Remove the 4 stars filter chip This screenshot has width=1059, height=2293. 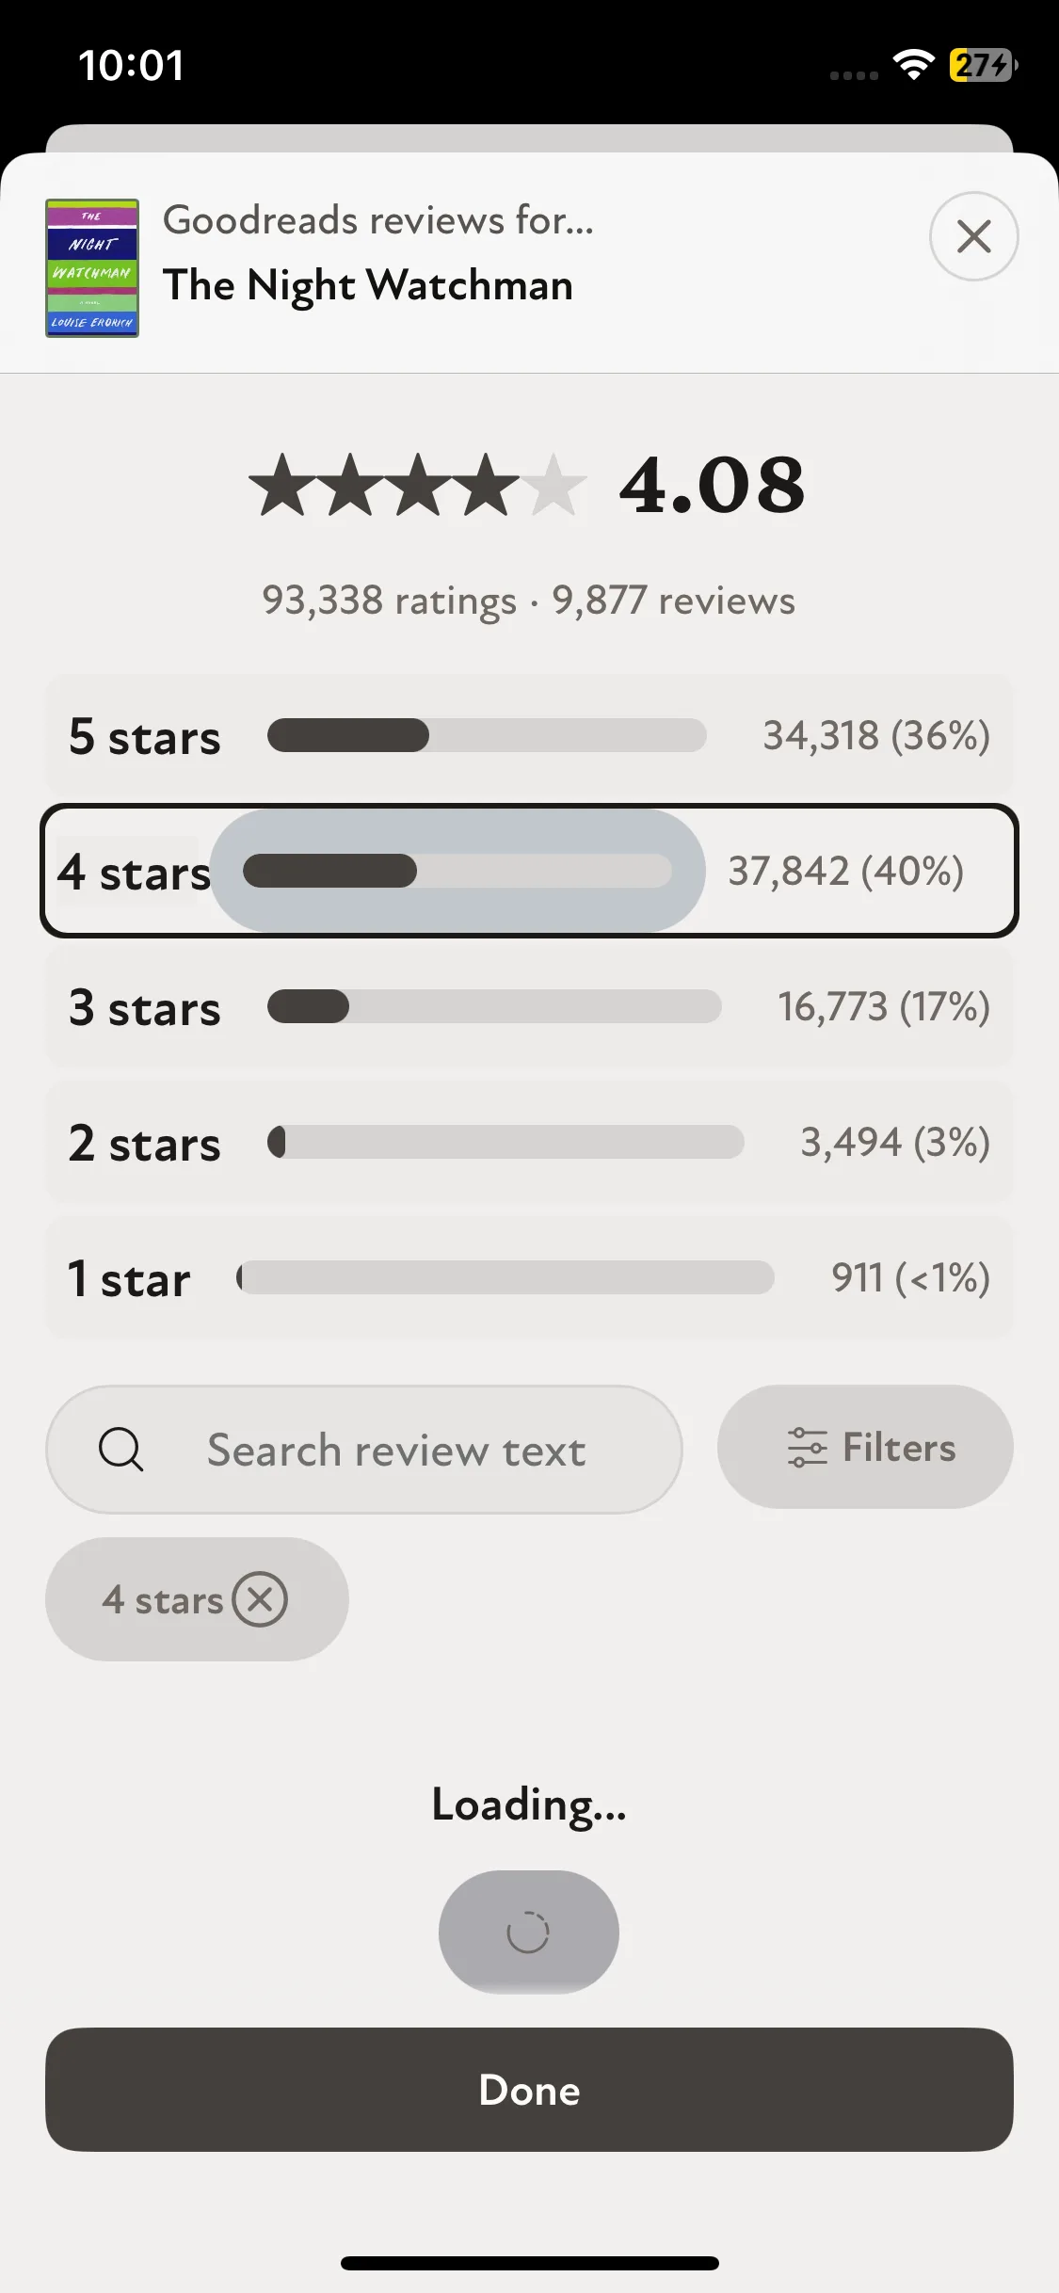(260, 1599)
